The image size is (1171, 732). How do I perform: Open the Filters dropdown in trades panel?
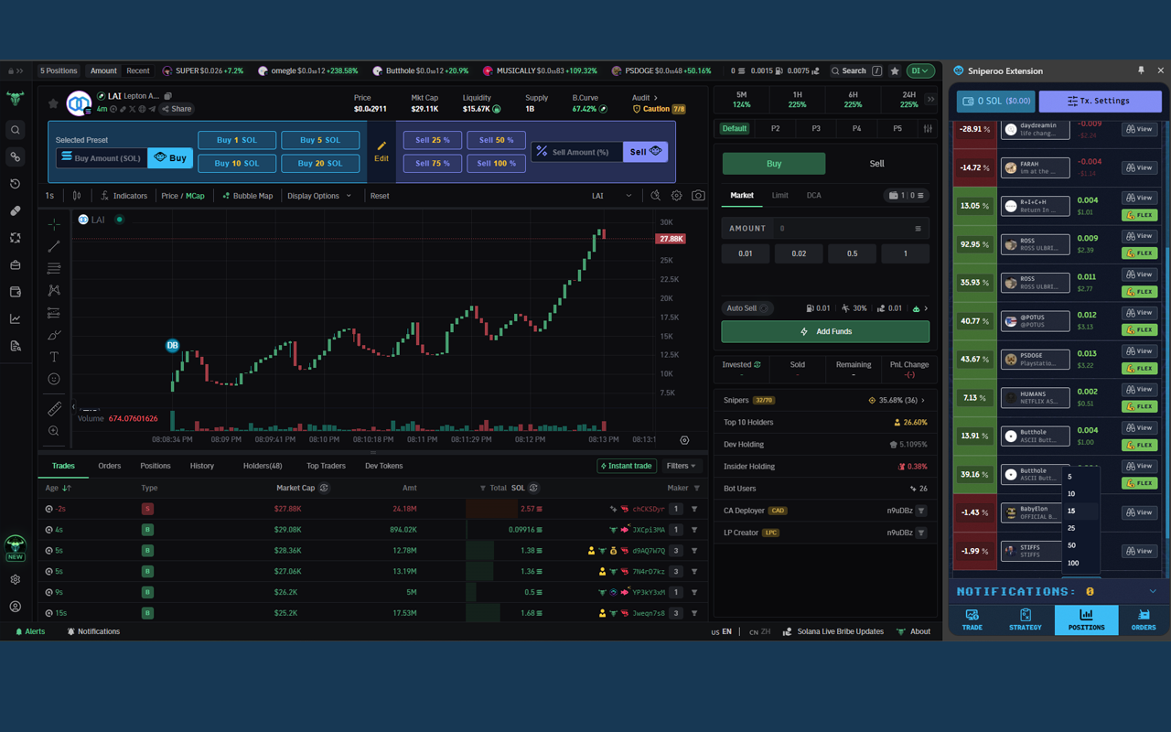click(681, 466)
